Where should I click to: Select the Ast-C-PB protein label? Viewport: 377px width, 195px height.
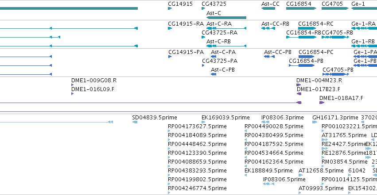[223, 70]
